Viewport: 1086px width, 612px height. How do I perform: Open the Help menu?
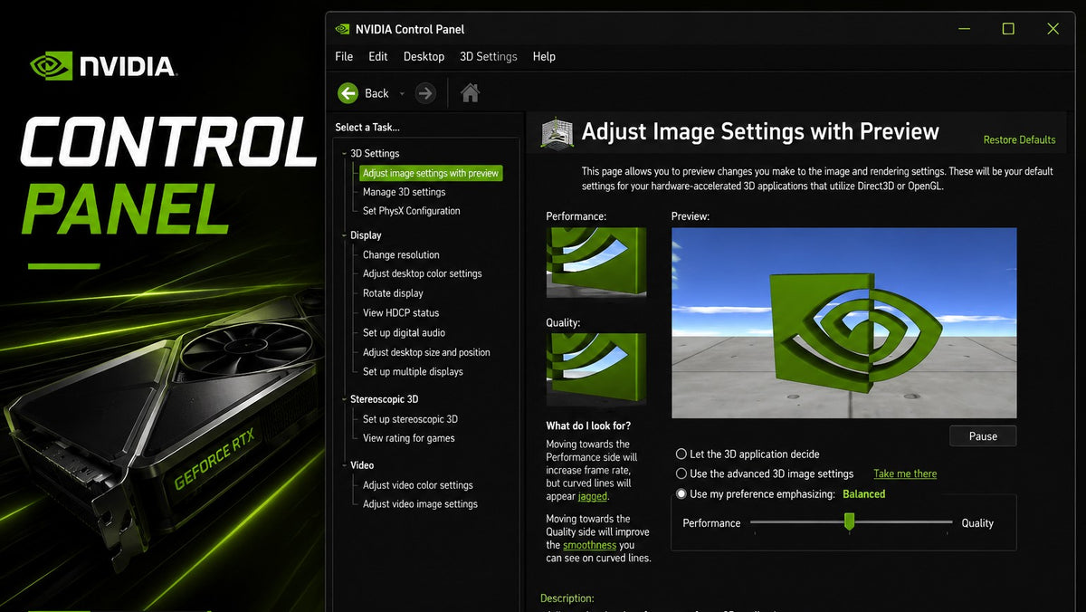(x=544, y=56)
